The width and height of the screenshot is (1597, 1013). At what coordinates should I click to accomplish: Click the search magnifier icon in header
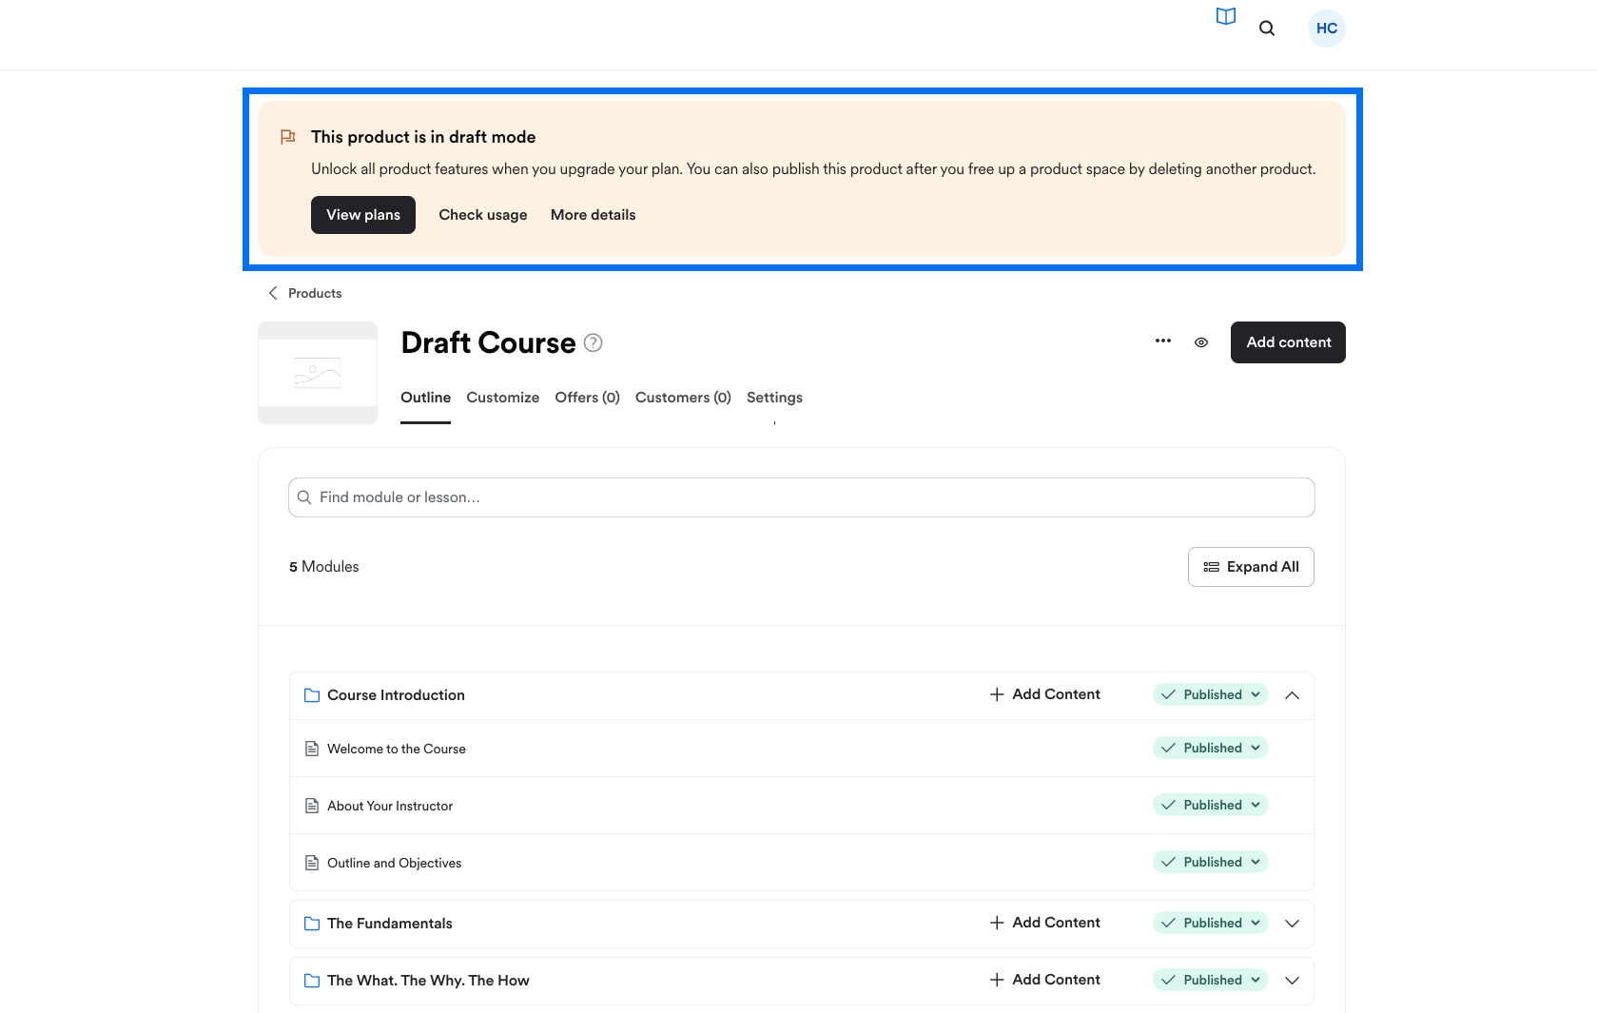point(1266,29)
